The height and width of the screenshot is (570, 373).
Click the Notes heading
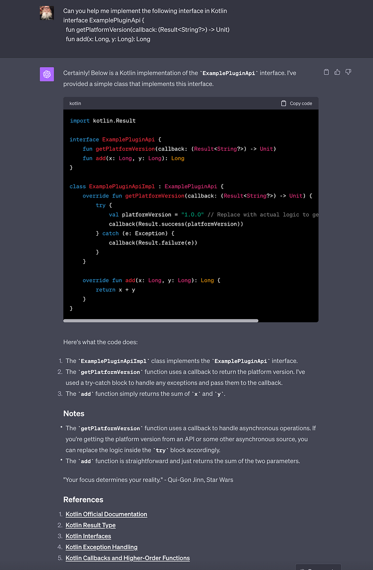74,413
